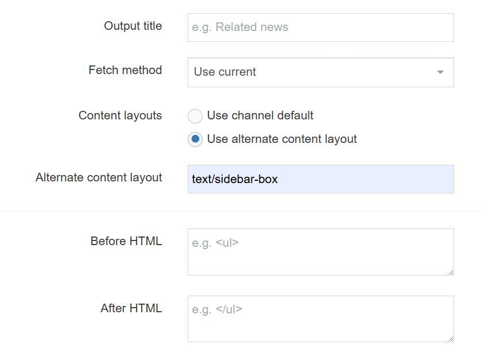Expand the dropdown showing Use current

pyautogui.click(x=320, y=72)
